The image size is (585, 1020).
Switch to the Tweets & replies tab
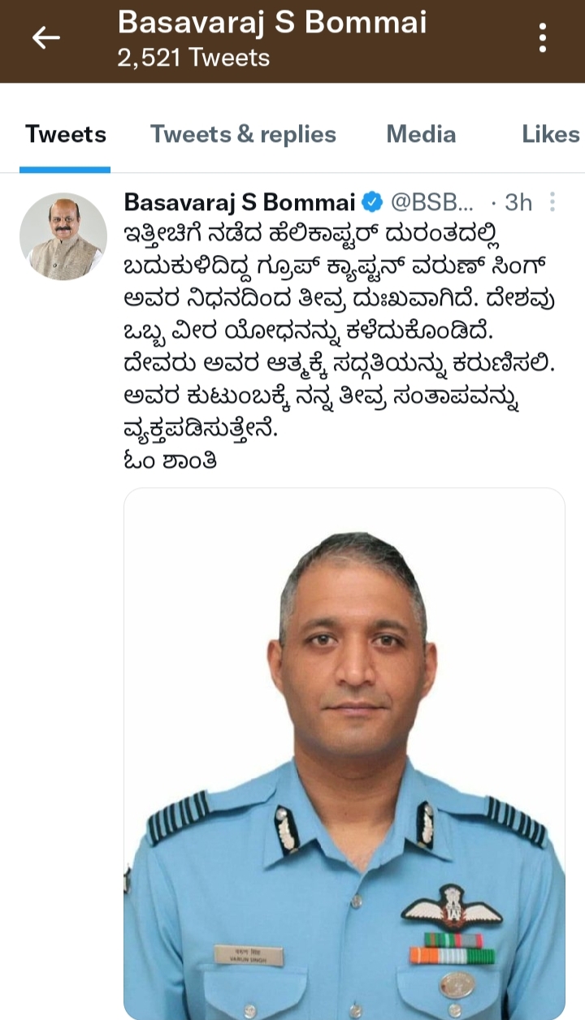point(243,134)
